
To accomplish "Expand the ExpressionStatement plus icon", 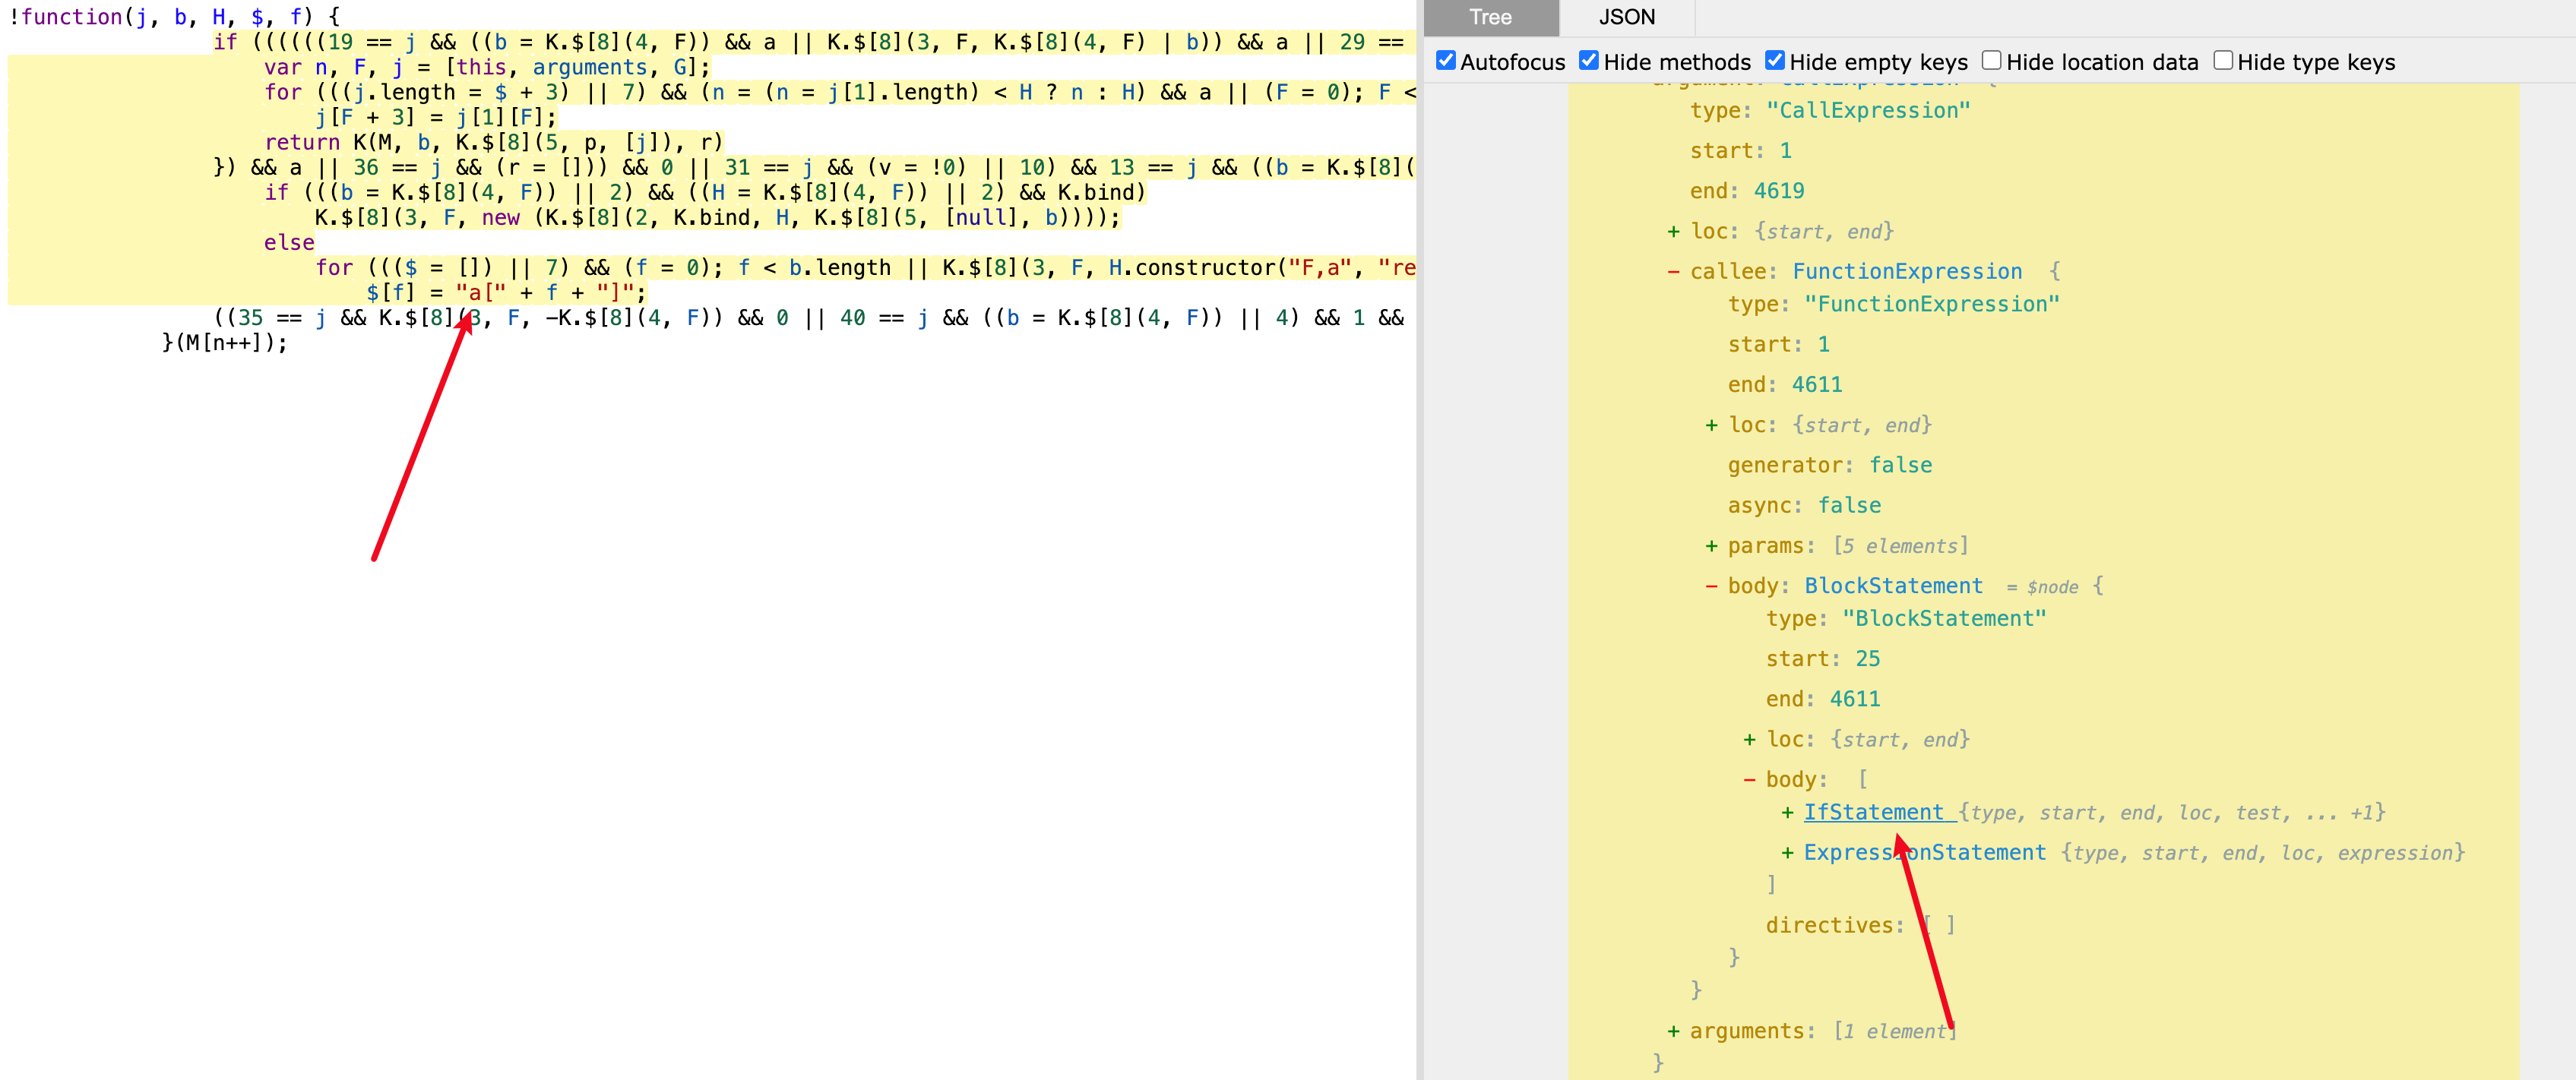I will pos(1787,853).
